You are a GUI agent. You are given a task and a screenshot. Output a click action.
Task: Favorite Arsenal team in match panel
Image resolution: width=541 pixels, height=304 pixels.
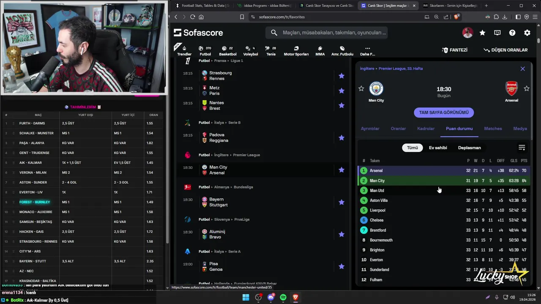point(527,88)
